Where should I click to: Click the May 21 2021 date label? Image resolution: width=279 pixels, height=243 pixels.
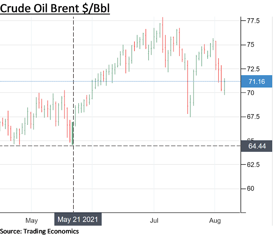tap(78, 220)
